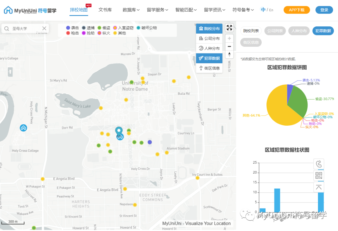Open the 择校地图 nav tab

79,10
